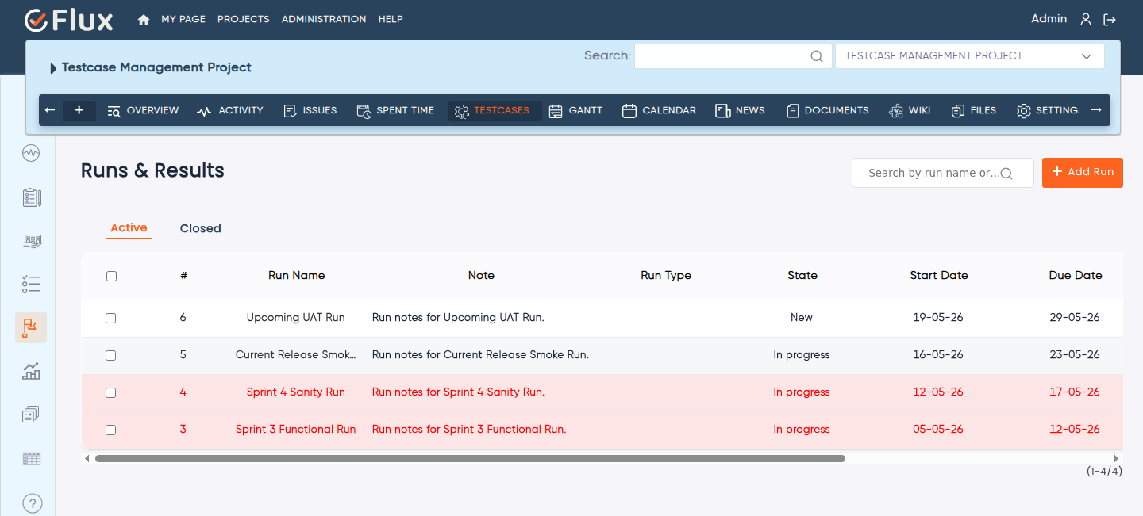Open Help in top navigation
Viewport: 1143px width, 516px height.
pyautogui.click(x=391, y=19)
